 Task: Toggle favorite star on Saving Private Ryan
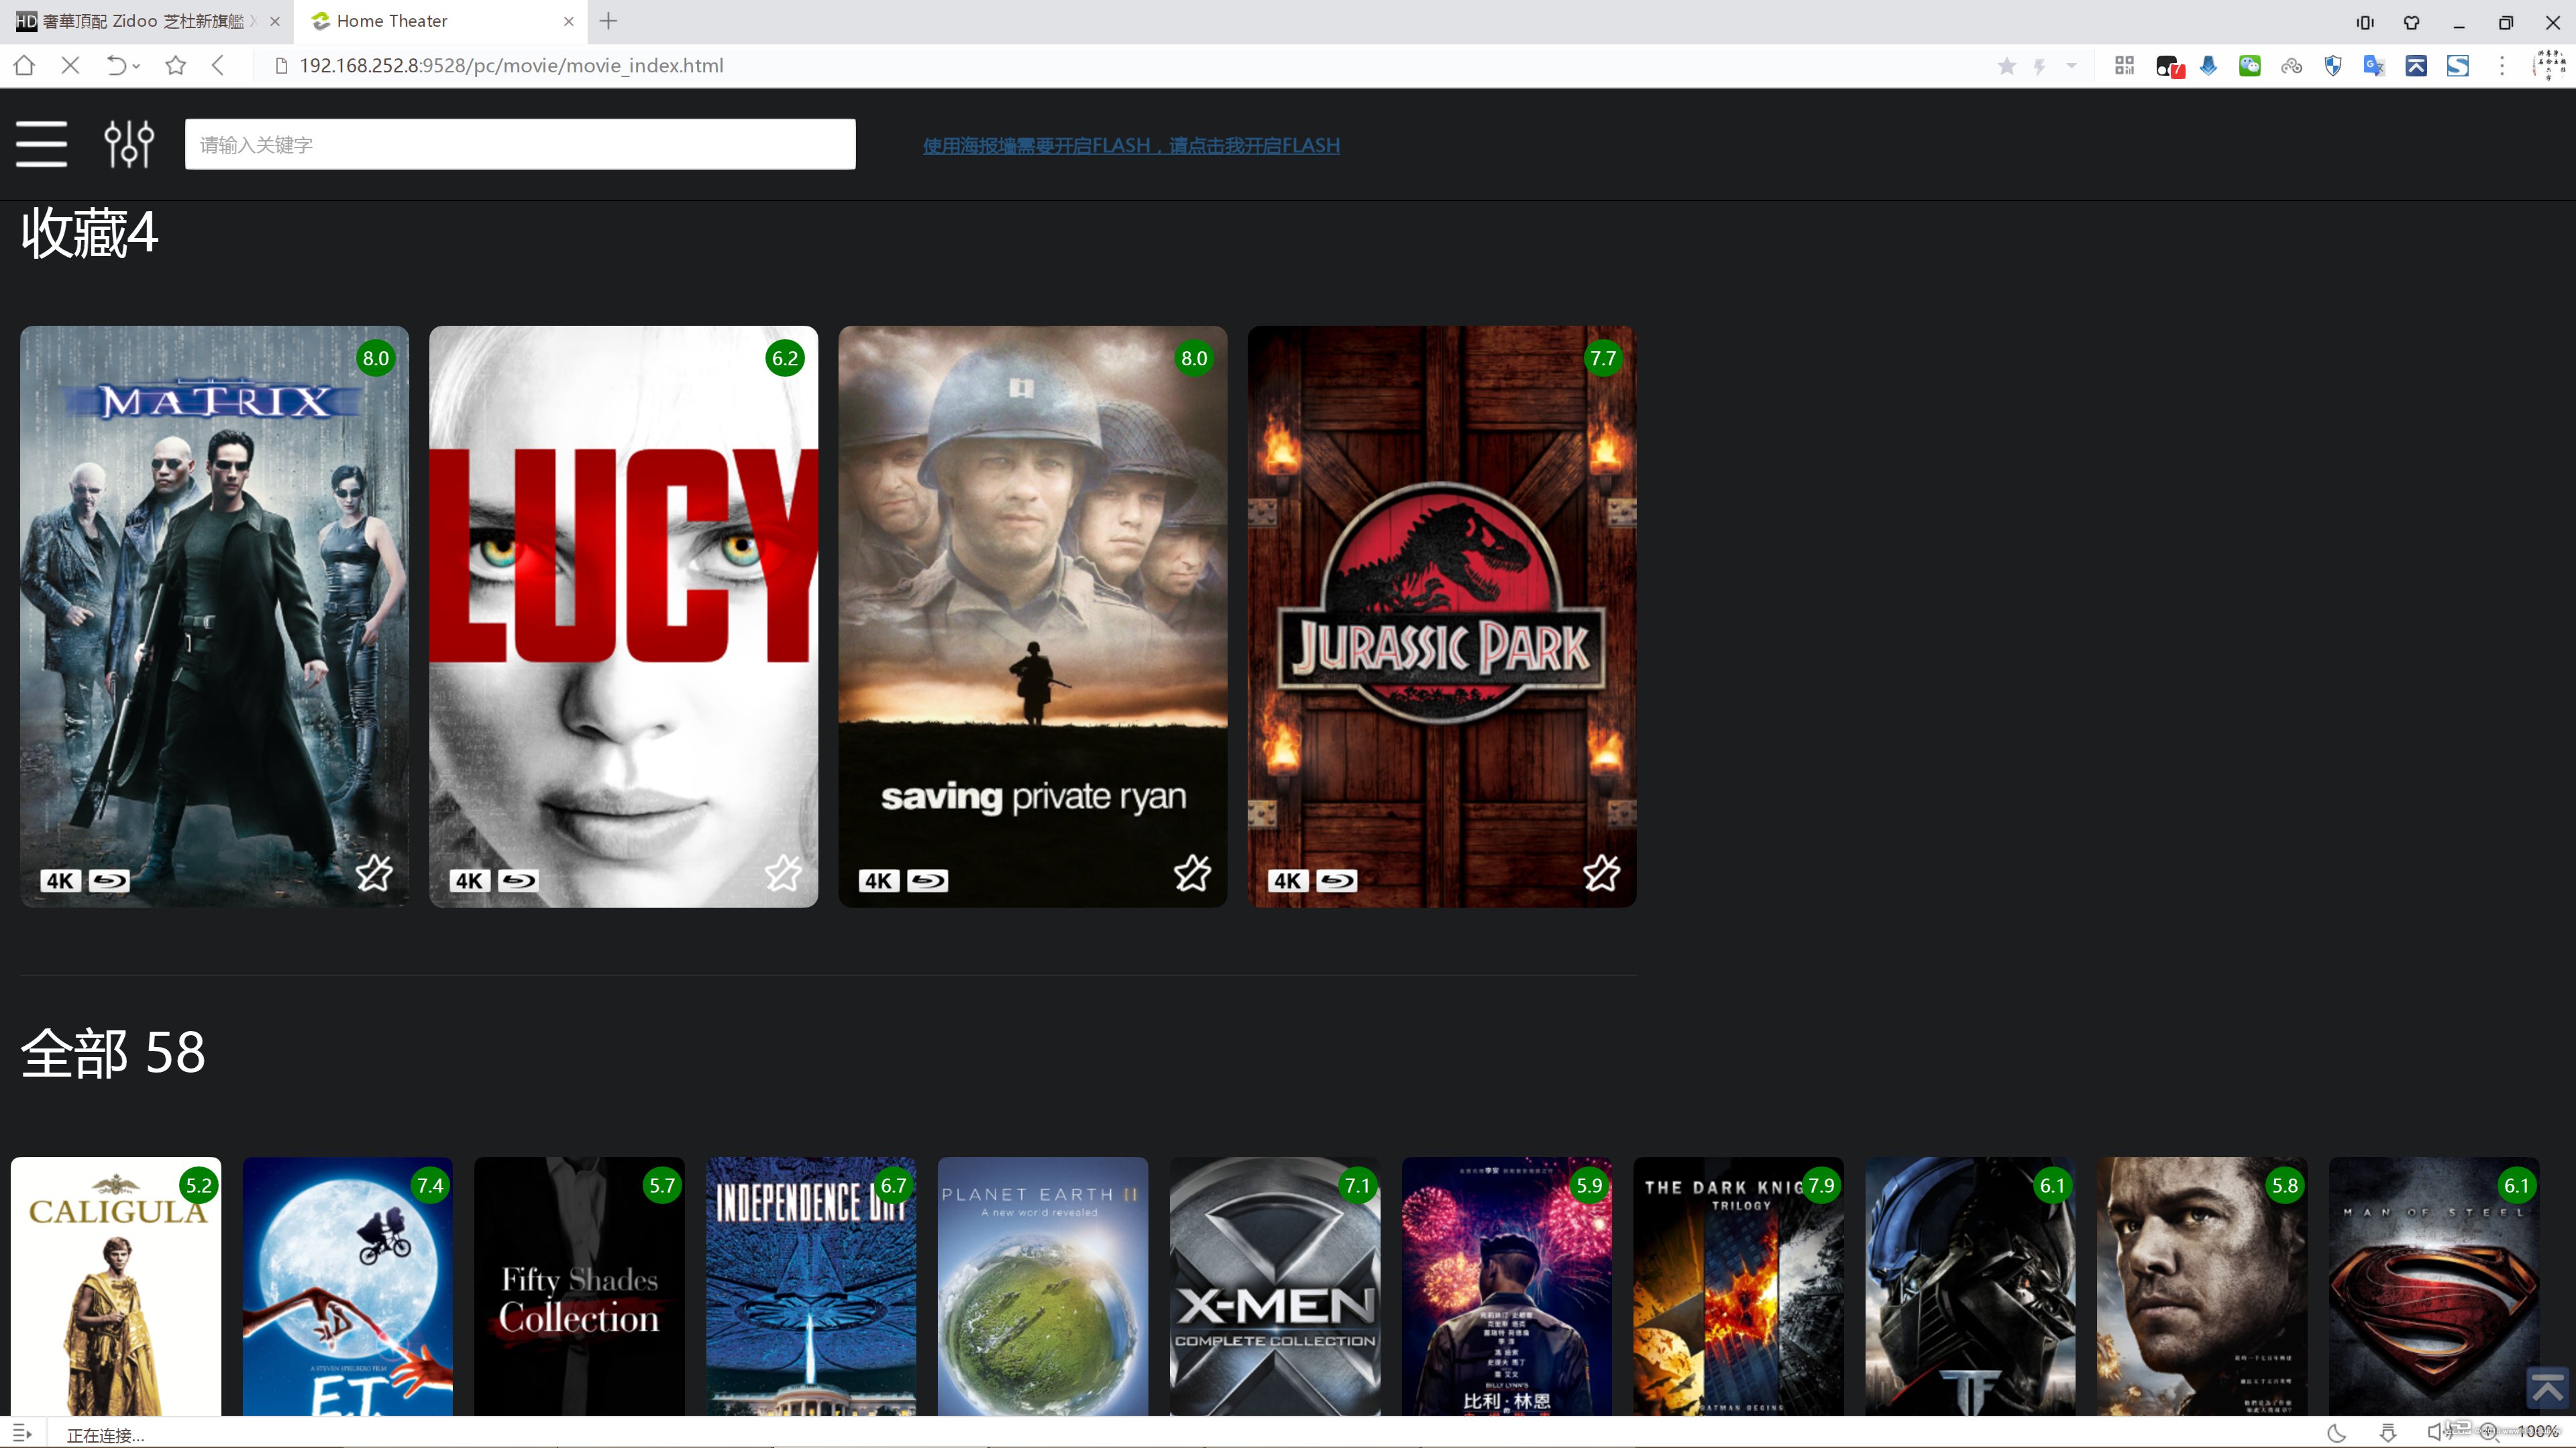[1192, 873]
